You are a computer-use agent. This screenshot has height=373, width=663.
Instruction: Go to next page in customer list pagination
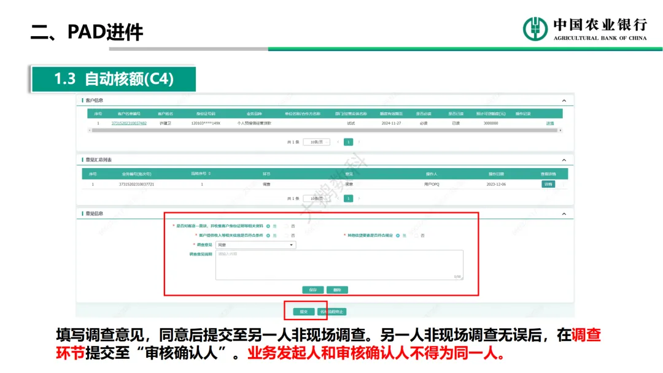(359, 142)
